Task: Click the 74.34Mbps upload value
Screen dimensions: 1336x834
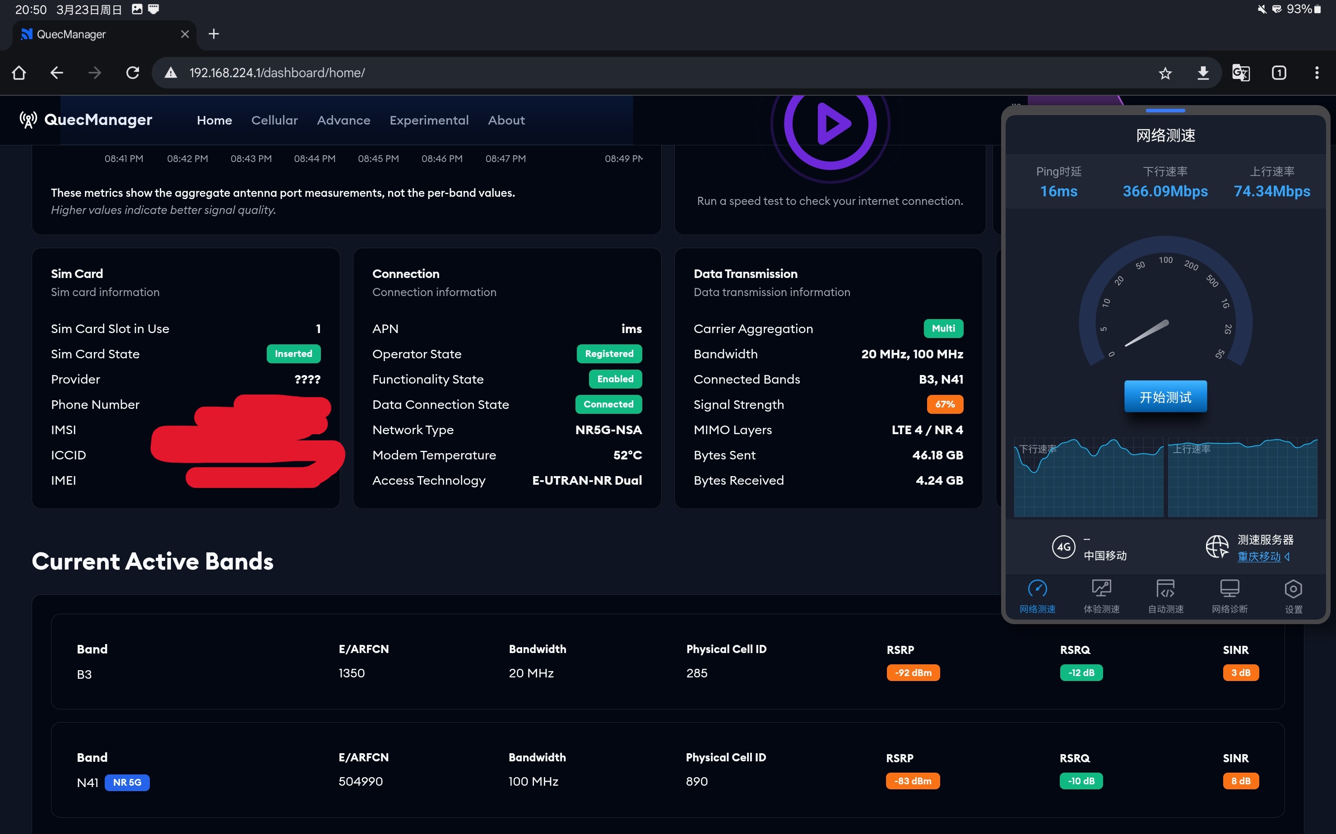Action: [1271, 191]
